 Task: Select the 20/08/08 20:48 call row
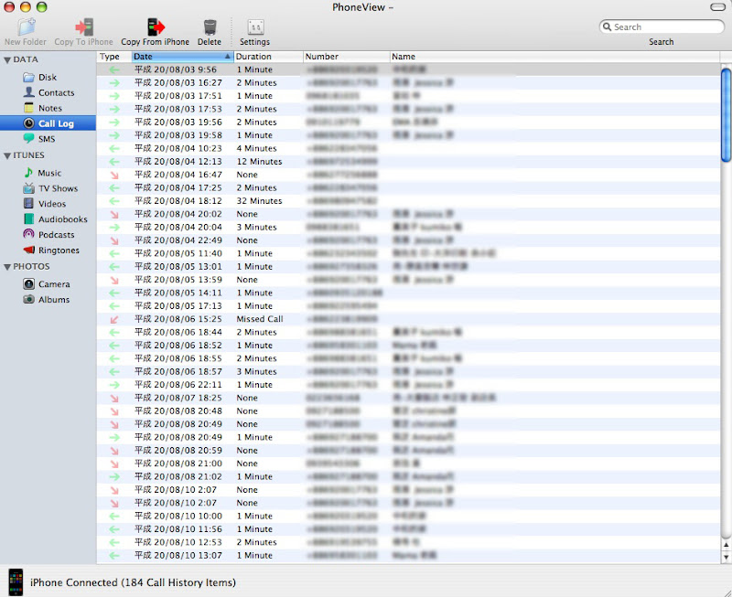click(408, 411)
